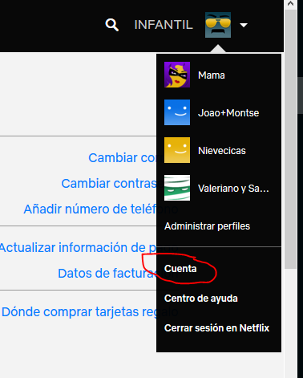Open Centro de ayuda
This screenshot has width=303, height=378.
pos(201,299)
